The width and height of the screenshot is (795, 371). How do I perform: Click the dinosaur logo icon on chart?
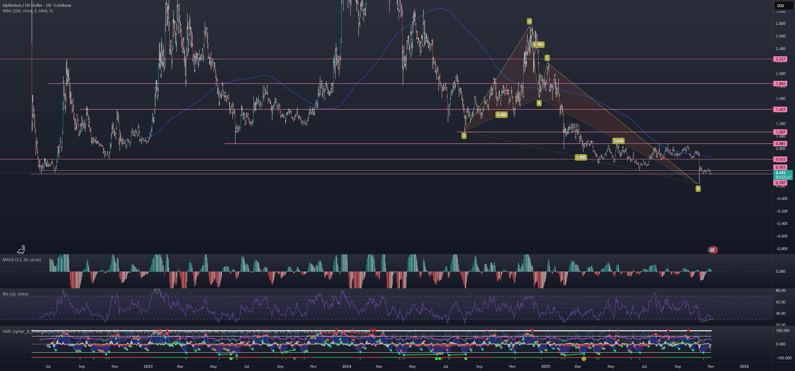pos(21,249)
